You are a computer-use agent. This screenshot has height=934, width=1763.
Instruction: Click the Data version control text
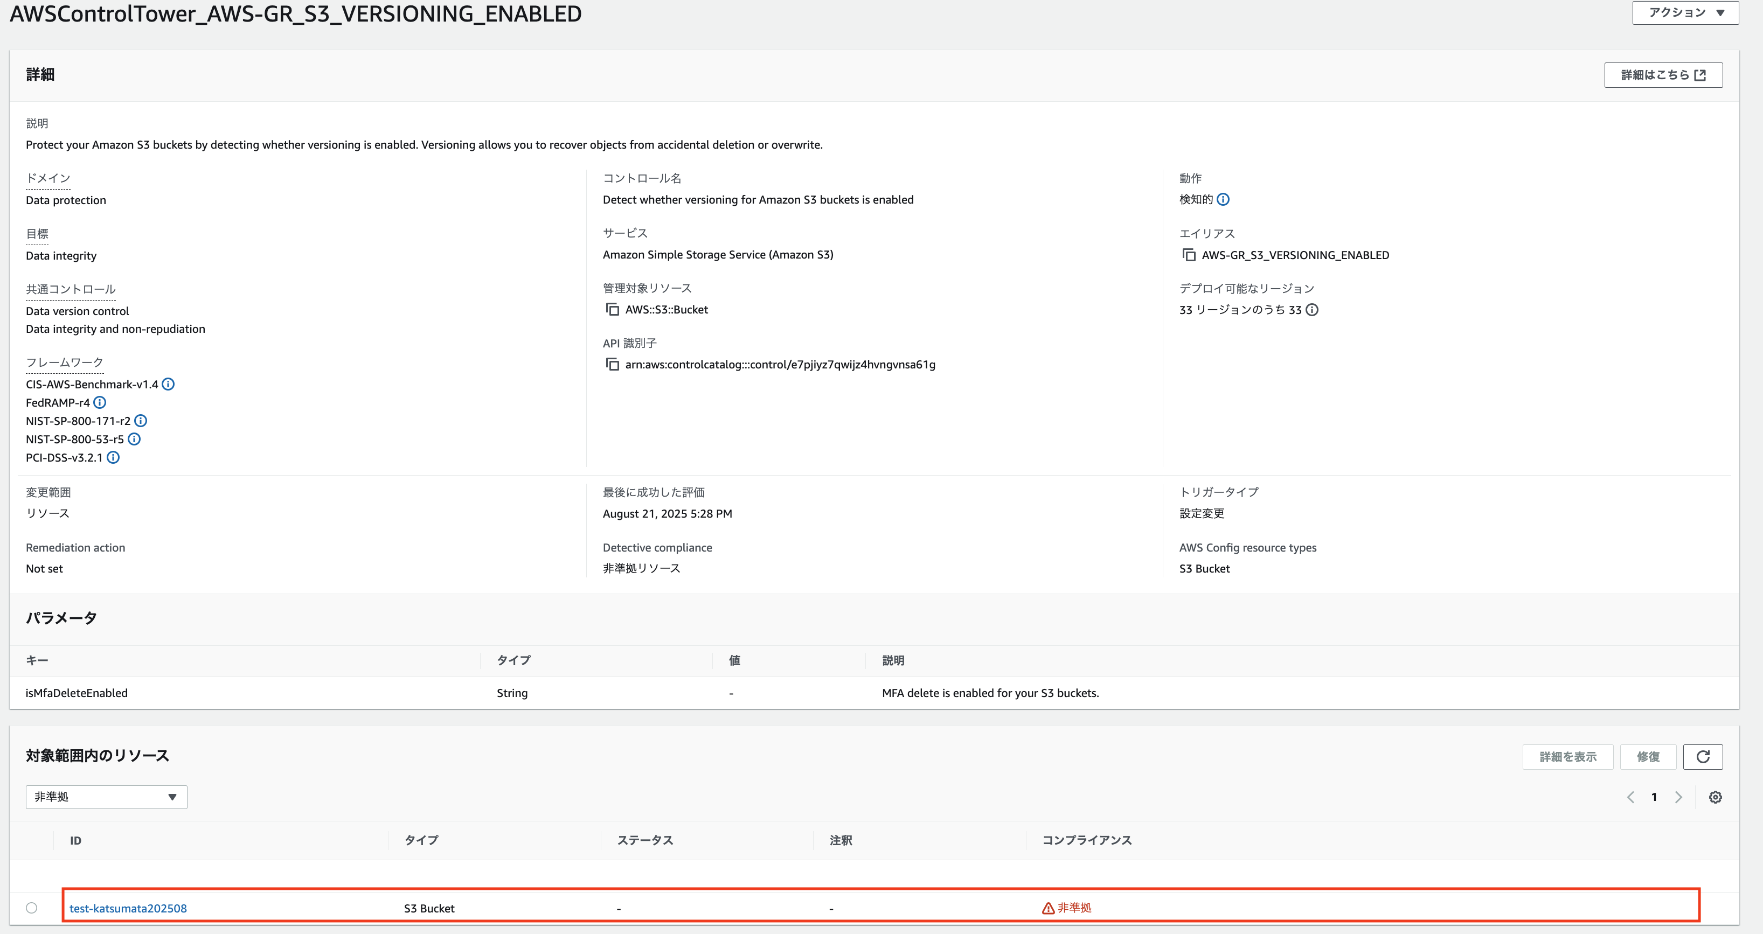tap(78, 311)
